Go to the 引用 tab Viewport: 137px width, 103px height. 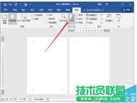50,10
